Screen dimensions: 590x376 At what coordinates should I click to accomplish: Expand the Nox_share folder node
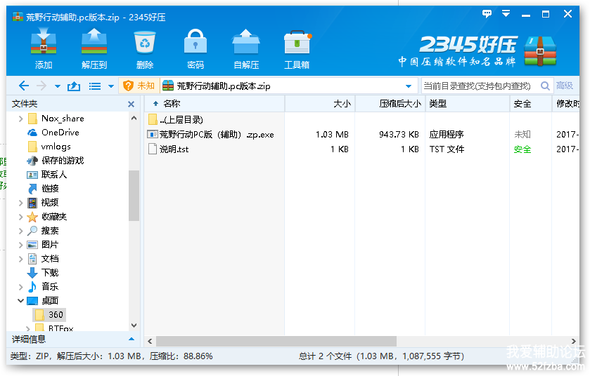(x=20, y=119)
